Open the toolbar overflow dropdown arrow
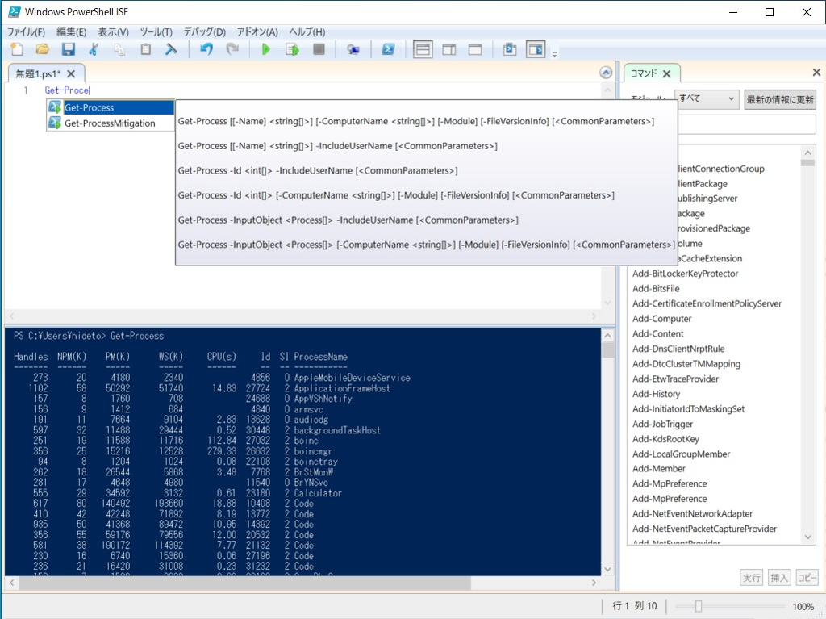 tap(554, 53)
